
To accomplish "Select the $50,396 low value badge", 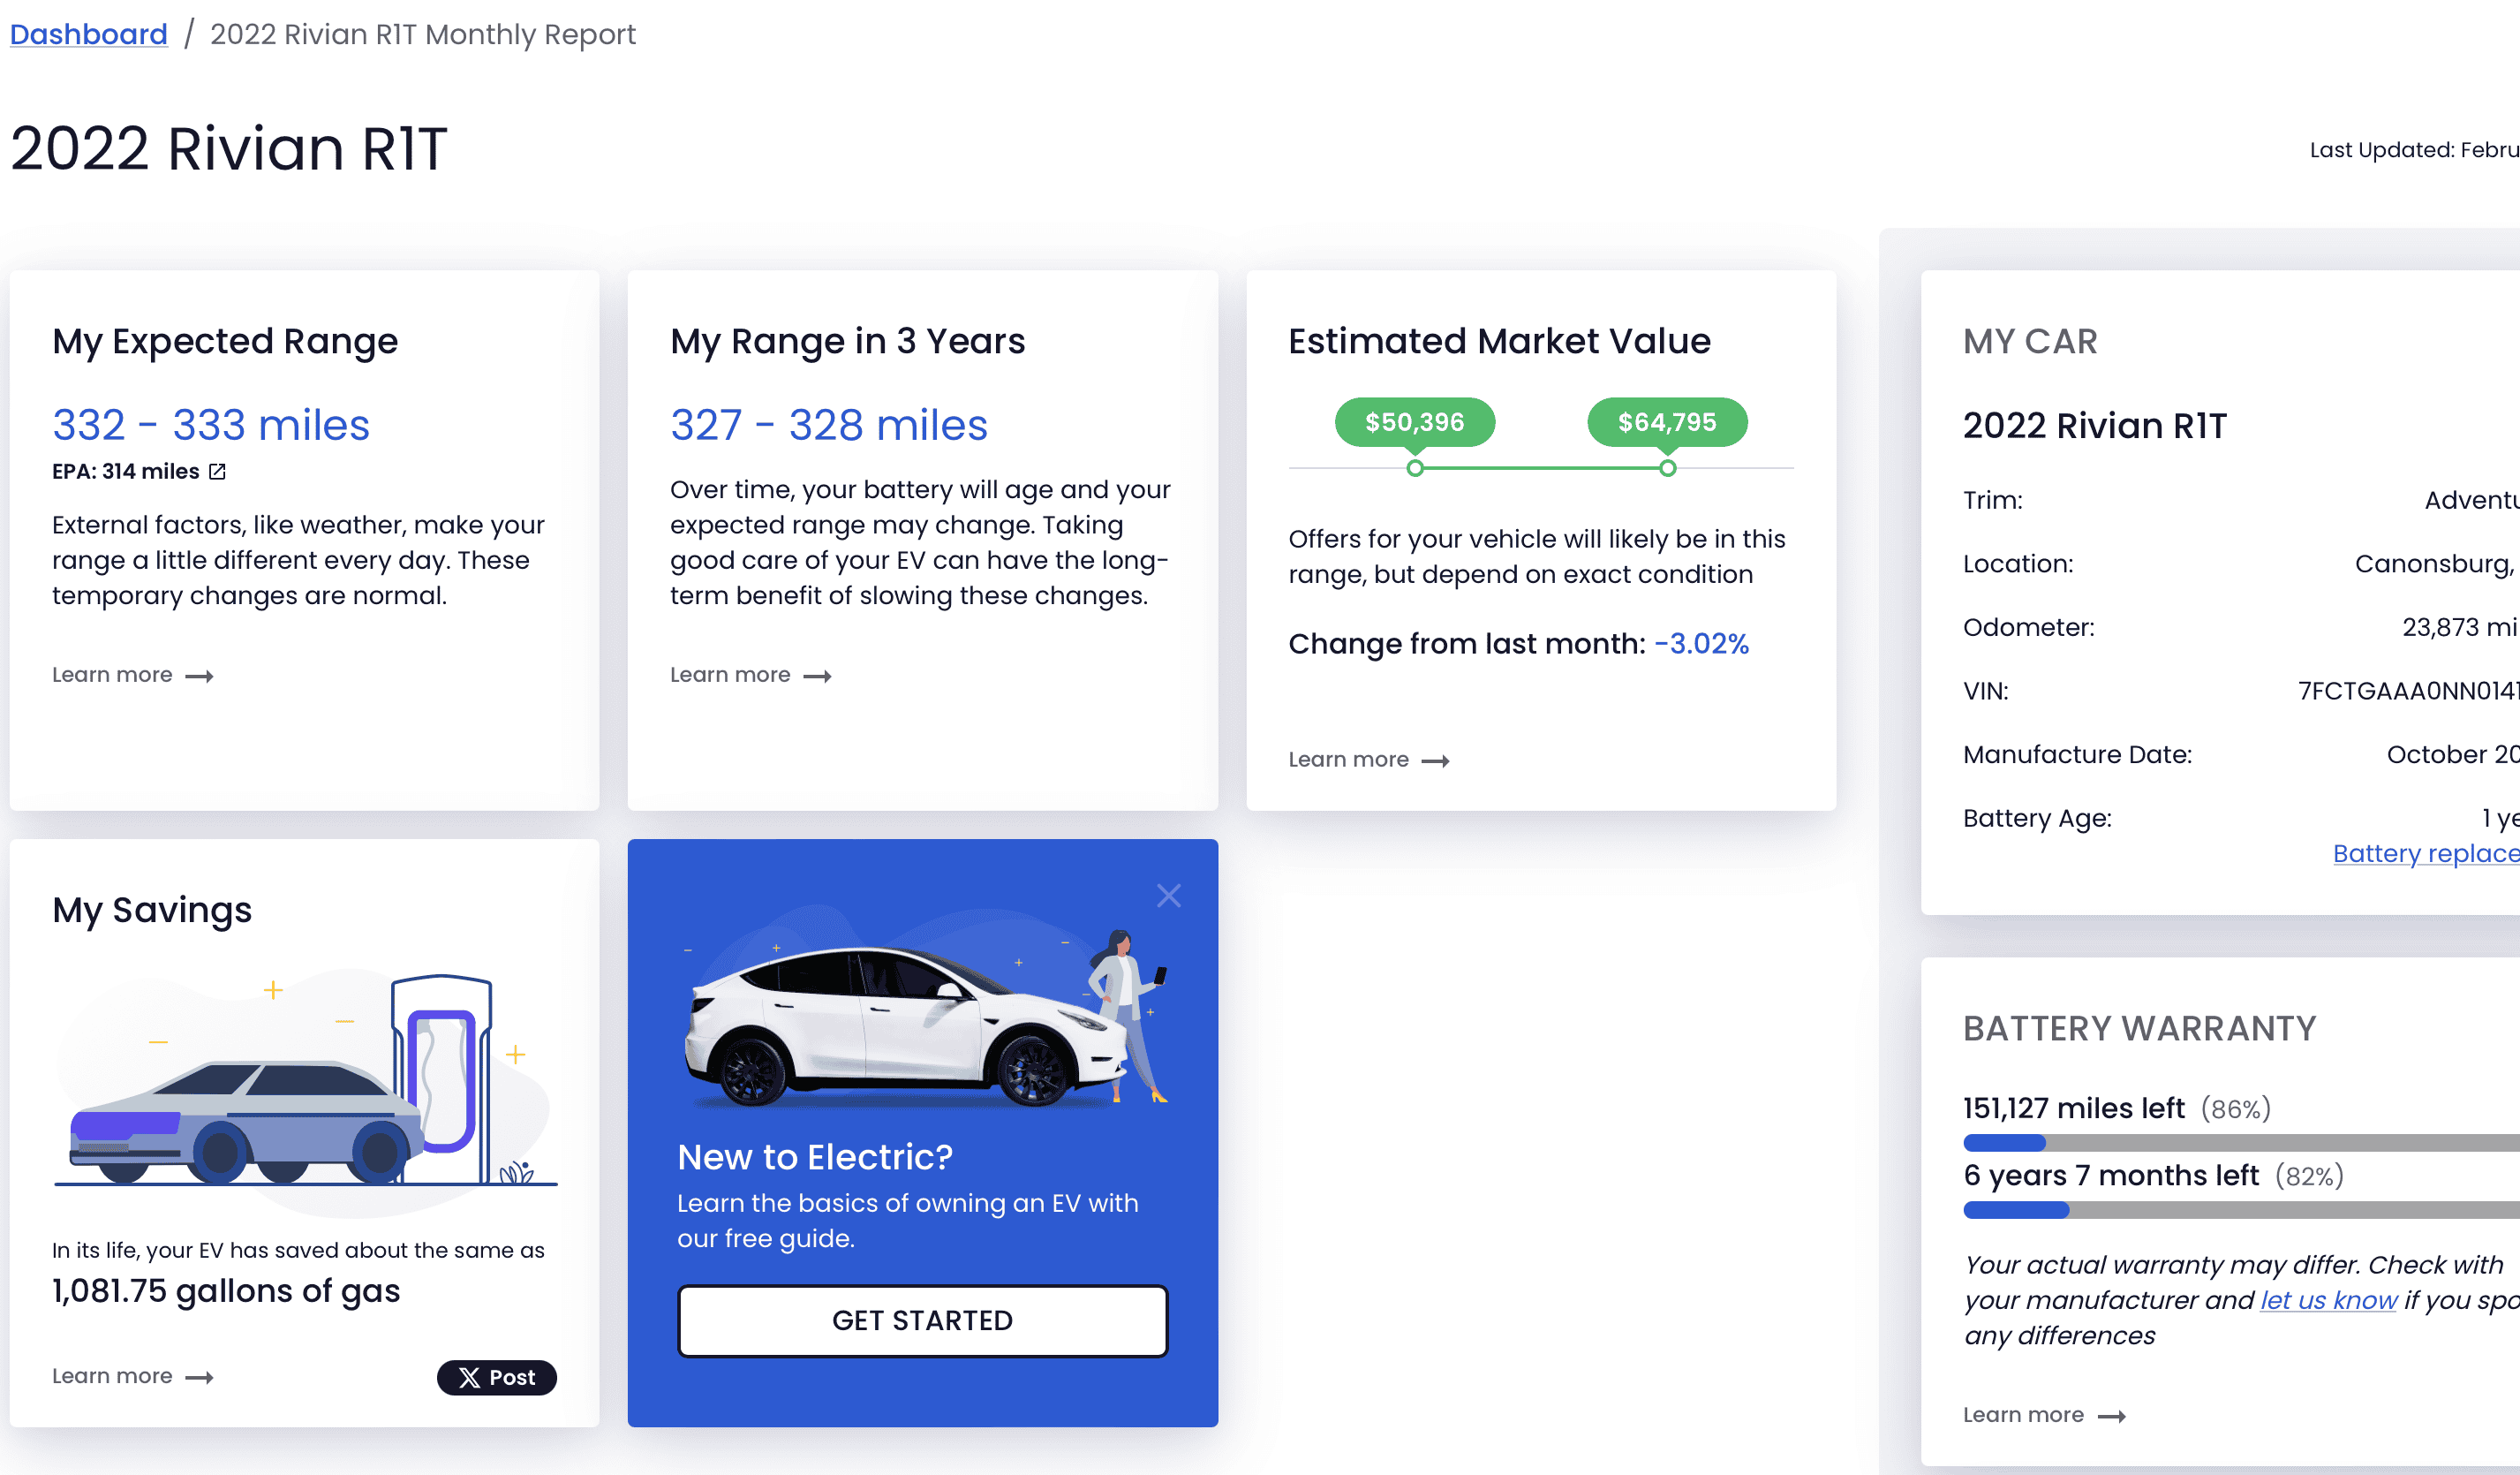I will [1414, 422].
